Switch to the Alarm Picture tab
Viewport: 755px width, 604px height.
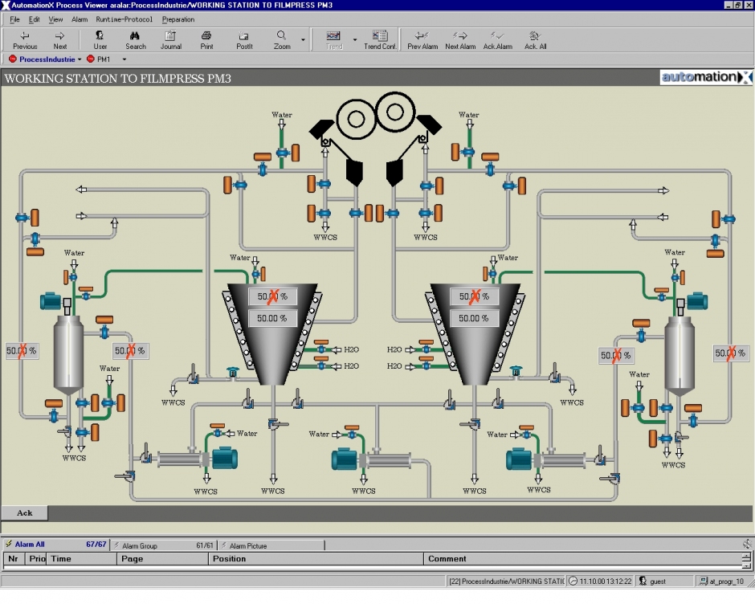(271, 545)
